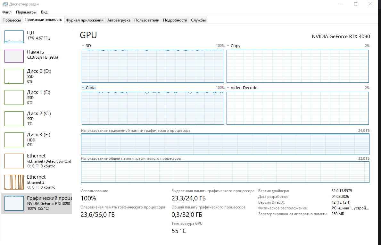Click the 250 МБ reserved memory value

tap(338, 214)
